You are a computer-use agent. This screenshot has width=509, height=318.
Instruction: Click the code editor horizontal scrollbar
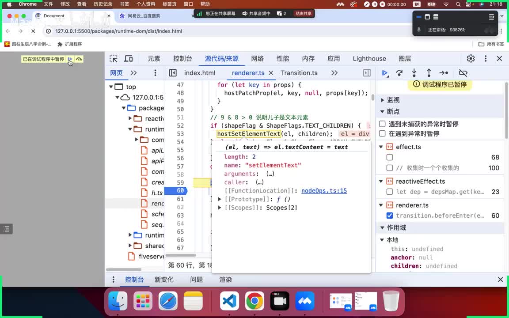point(181,255)
